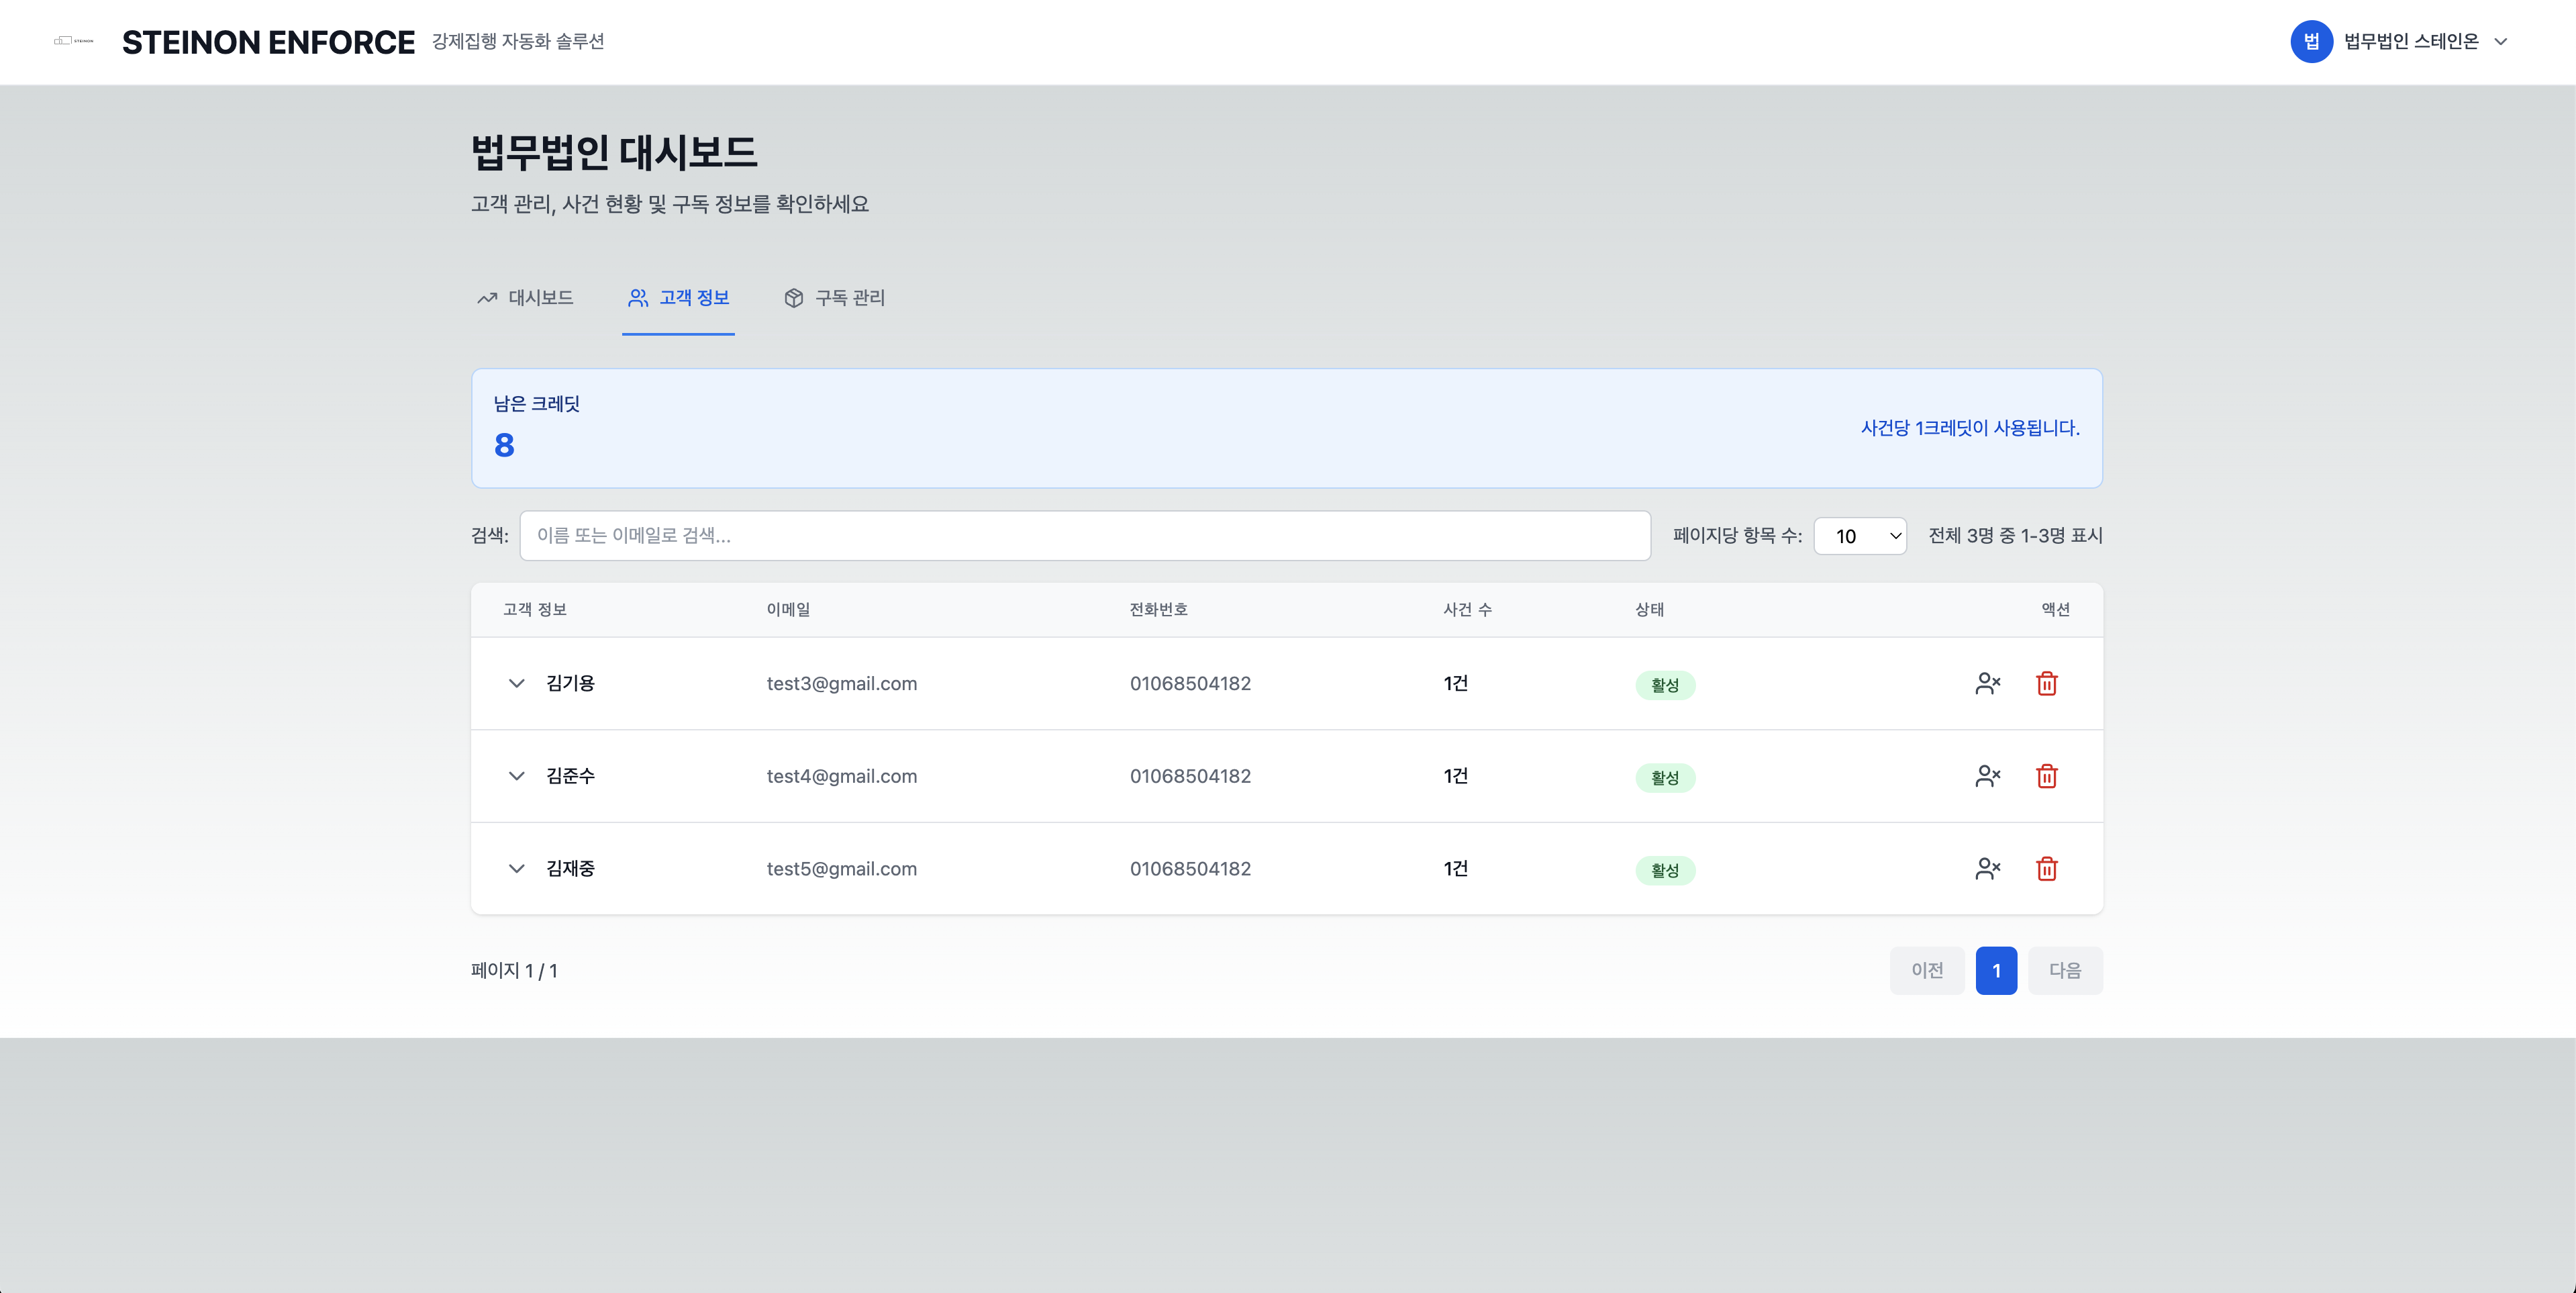Click the delete trash icon for 김기용

pos(2046,683)
